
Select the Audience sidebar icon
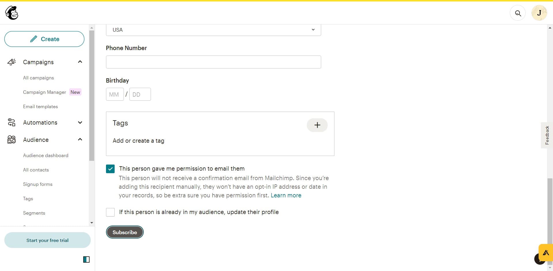point(11,140)
